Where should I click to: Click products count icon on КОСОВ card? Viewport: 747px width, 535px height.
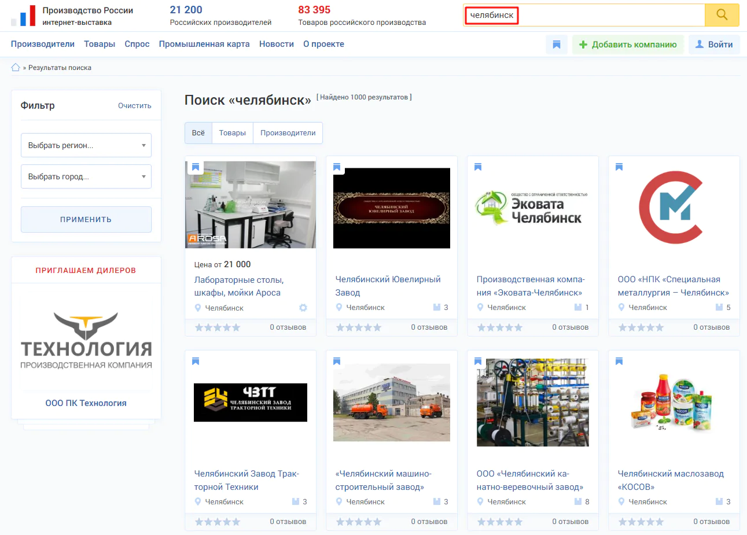click(x=719, y=501)
